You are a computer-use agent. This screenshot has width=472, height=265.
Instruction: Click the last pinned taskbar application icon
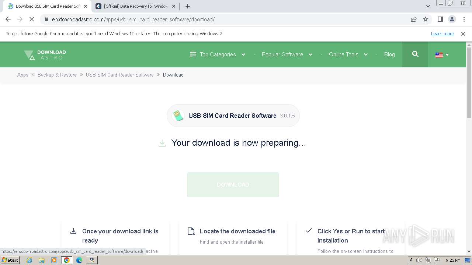(92, 260)
